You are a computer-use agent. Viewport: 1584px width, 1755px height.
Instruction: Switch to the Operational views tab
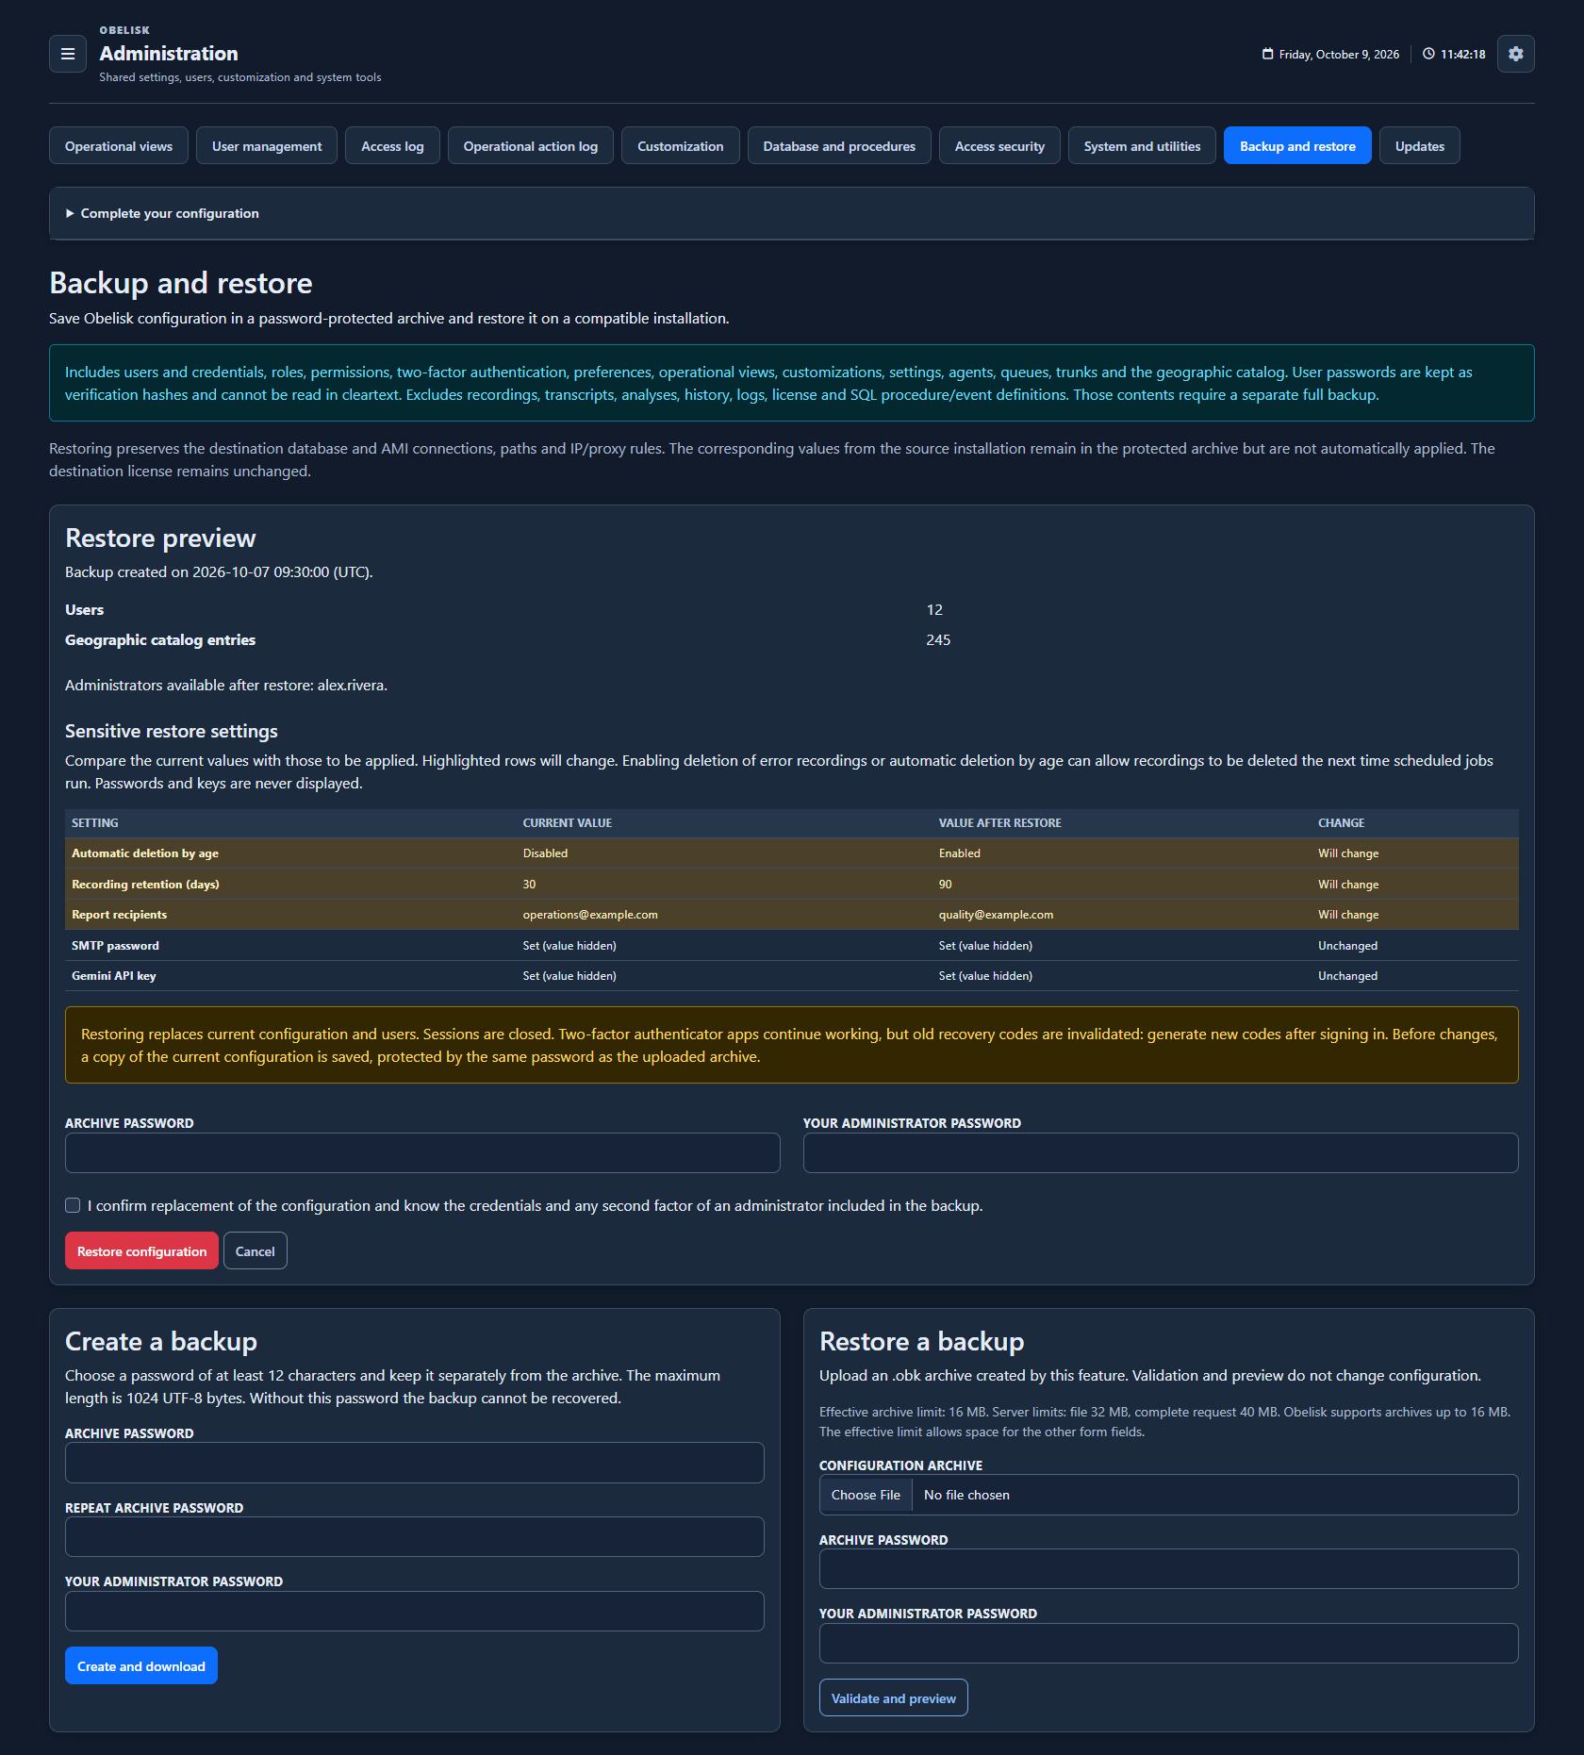pos(119,146)
